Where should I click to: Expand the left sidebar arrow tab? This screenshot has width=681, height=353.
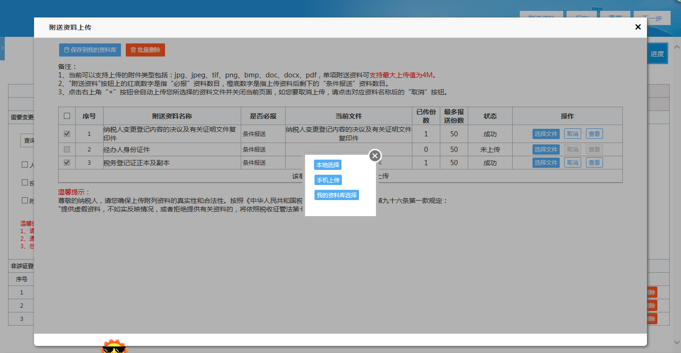click(x=2, y=48)
